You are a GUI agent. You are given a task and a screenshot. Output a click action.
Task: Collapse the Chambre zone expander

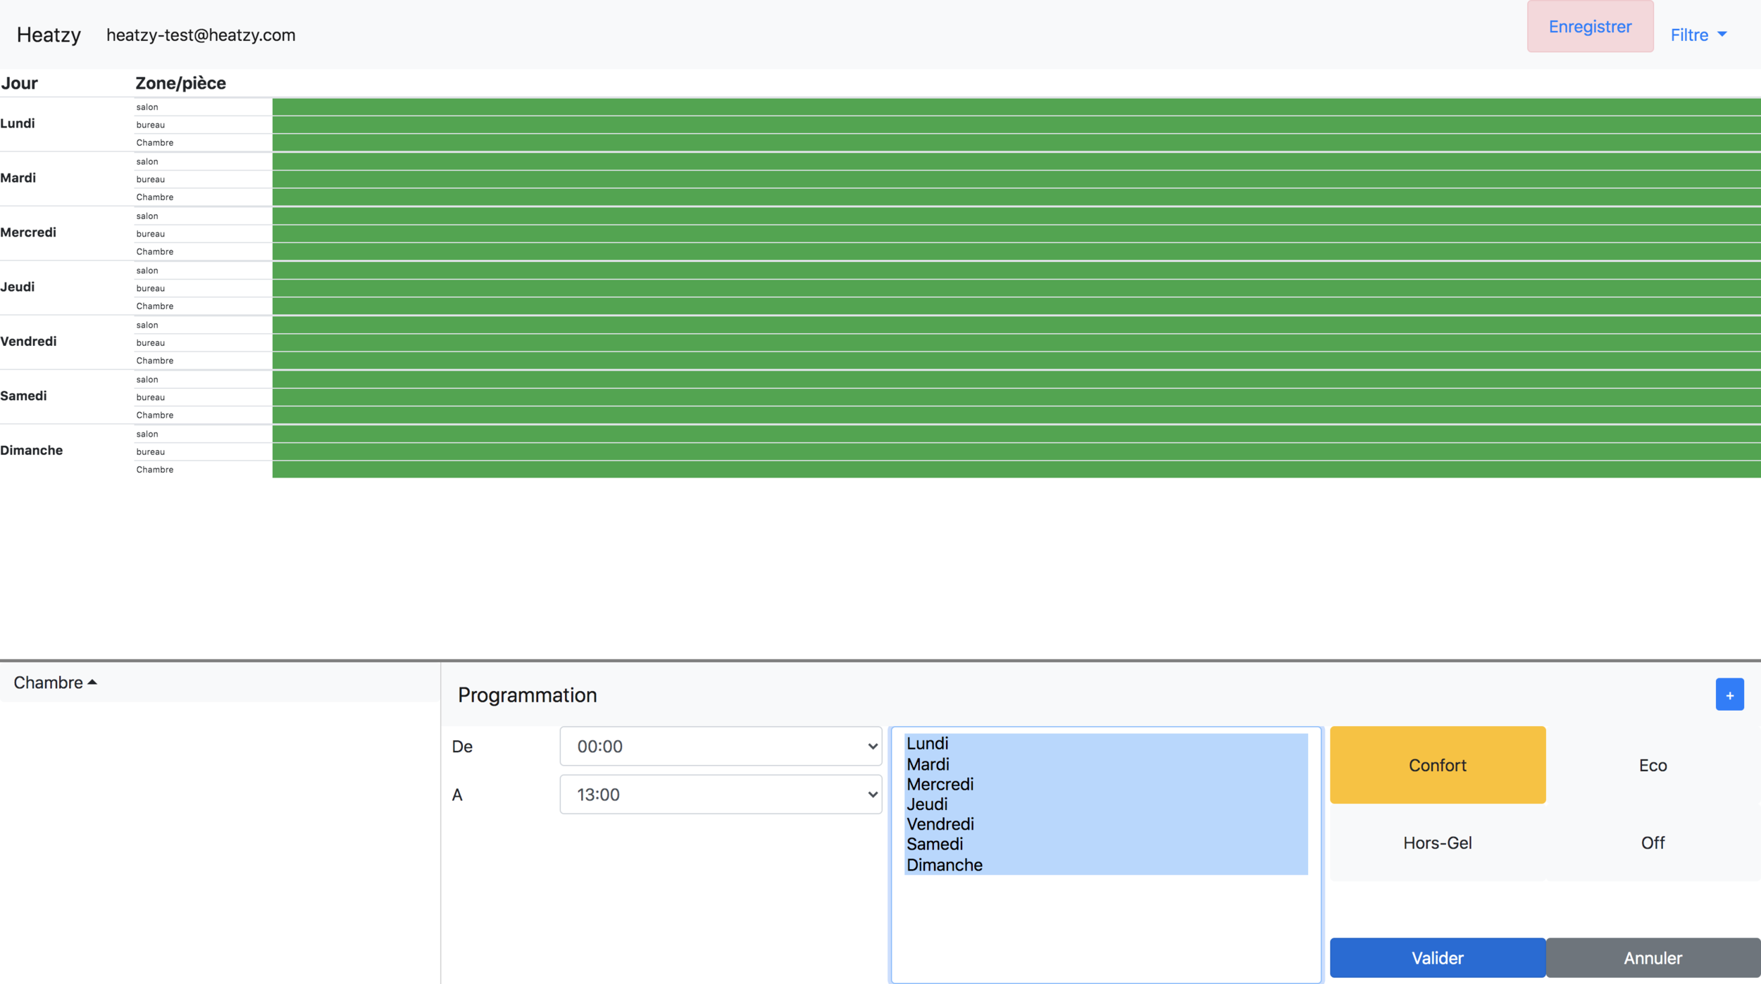pyautogui.click(x=55, y=682)
